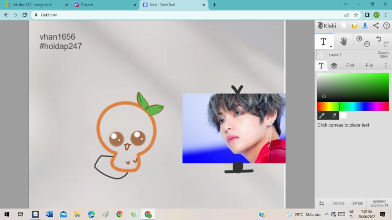Viewport: 392px width, 220px height.
Task: Click the Undo arrow icon
Action: 379,39
